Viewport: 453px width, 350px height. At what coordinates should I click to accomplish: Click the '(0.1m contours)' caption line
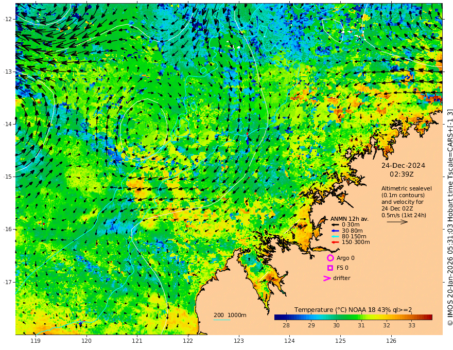point(403,195)
